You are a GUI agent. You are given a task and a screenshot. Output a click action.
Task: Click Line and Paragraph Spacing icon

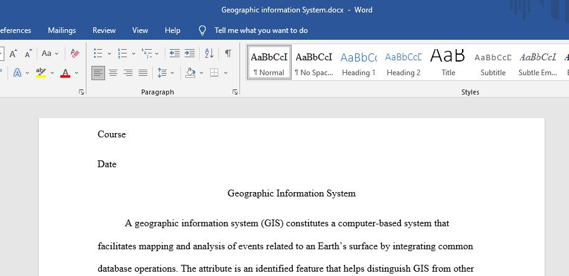pos(162,73)
